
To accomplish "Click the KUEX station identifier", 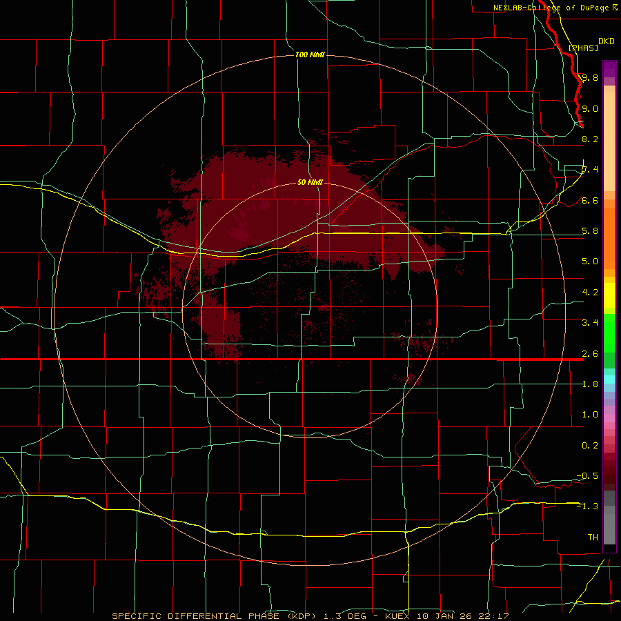I will [x=398, y=616].
